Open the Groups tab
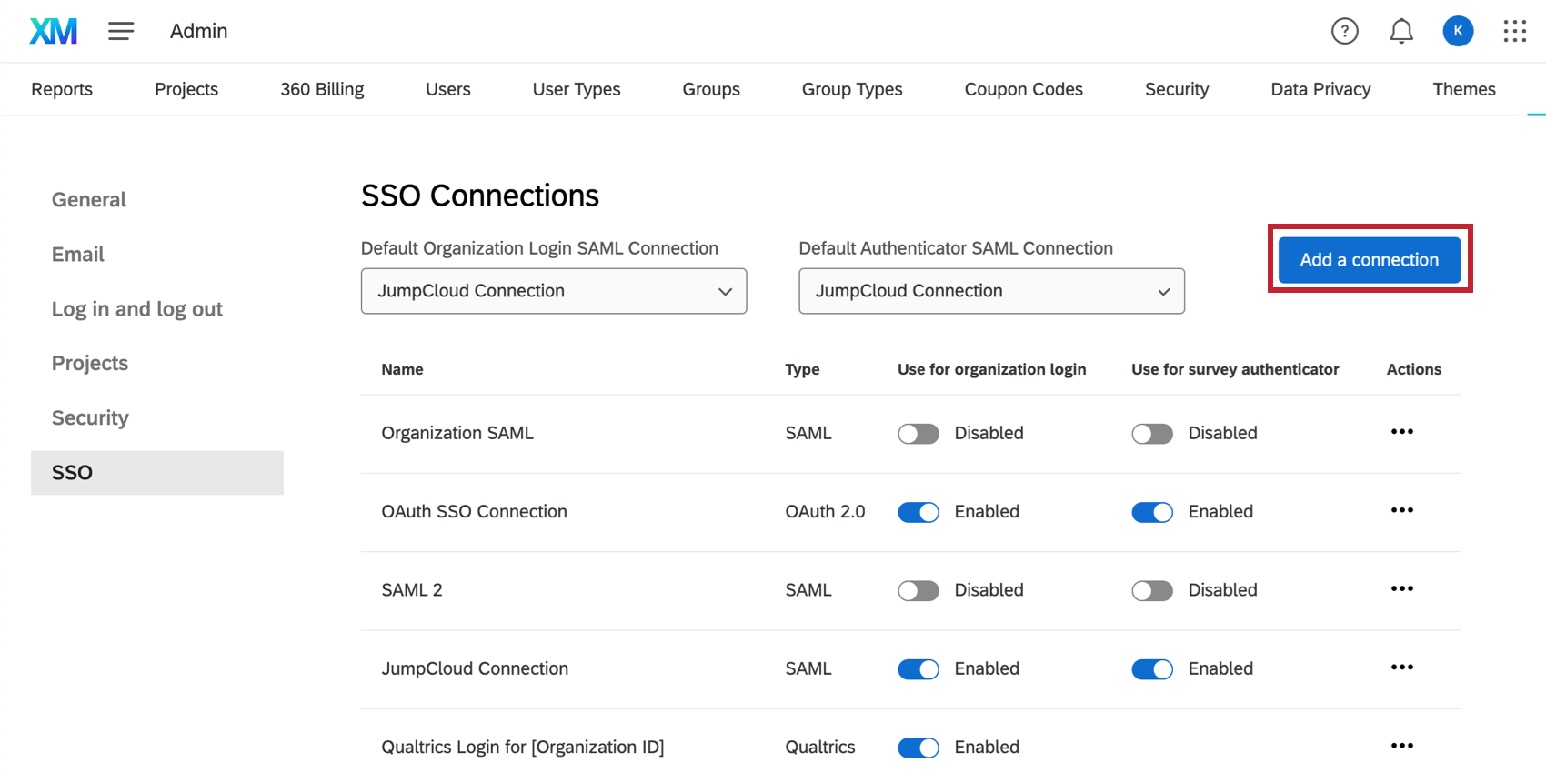The image size is (1546, 773). pos(711,89)
